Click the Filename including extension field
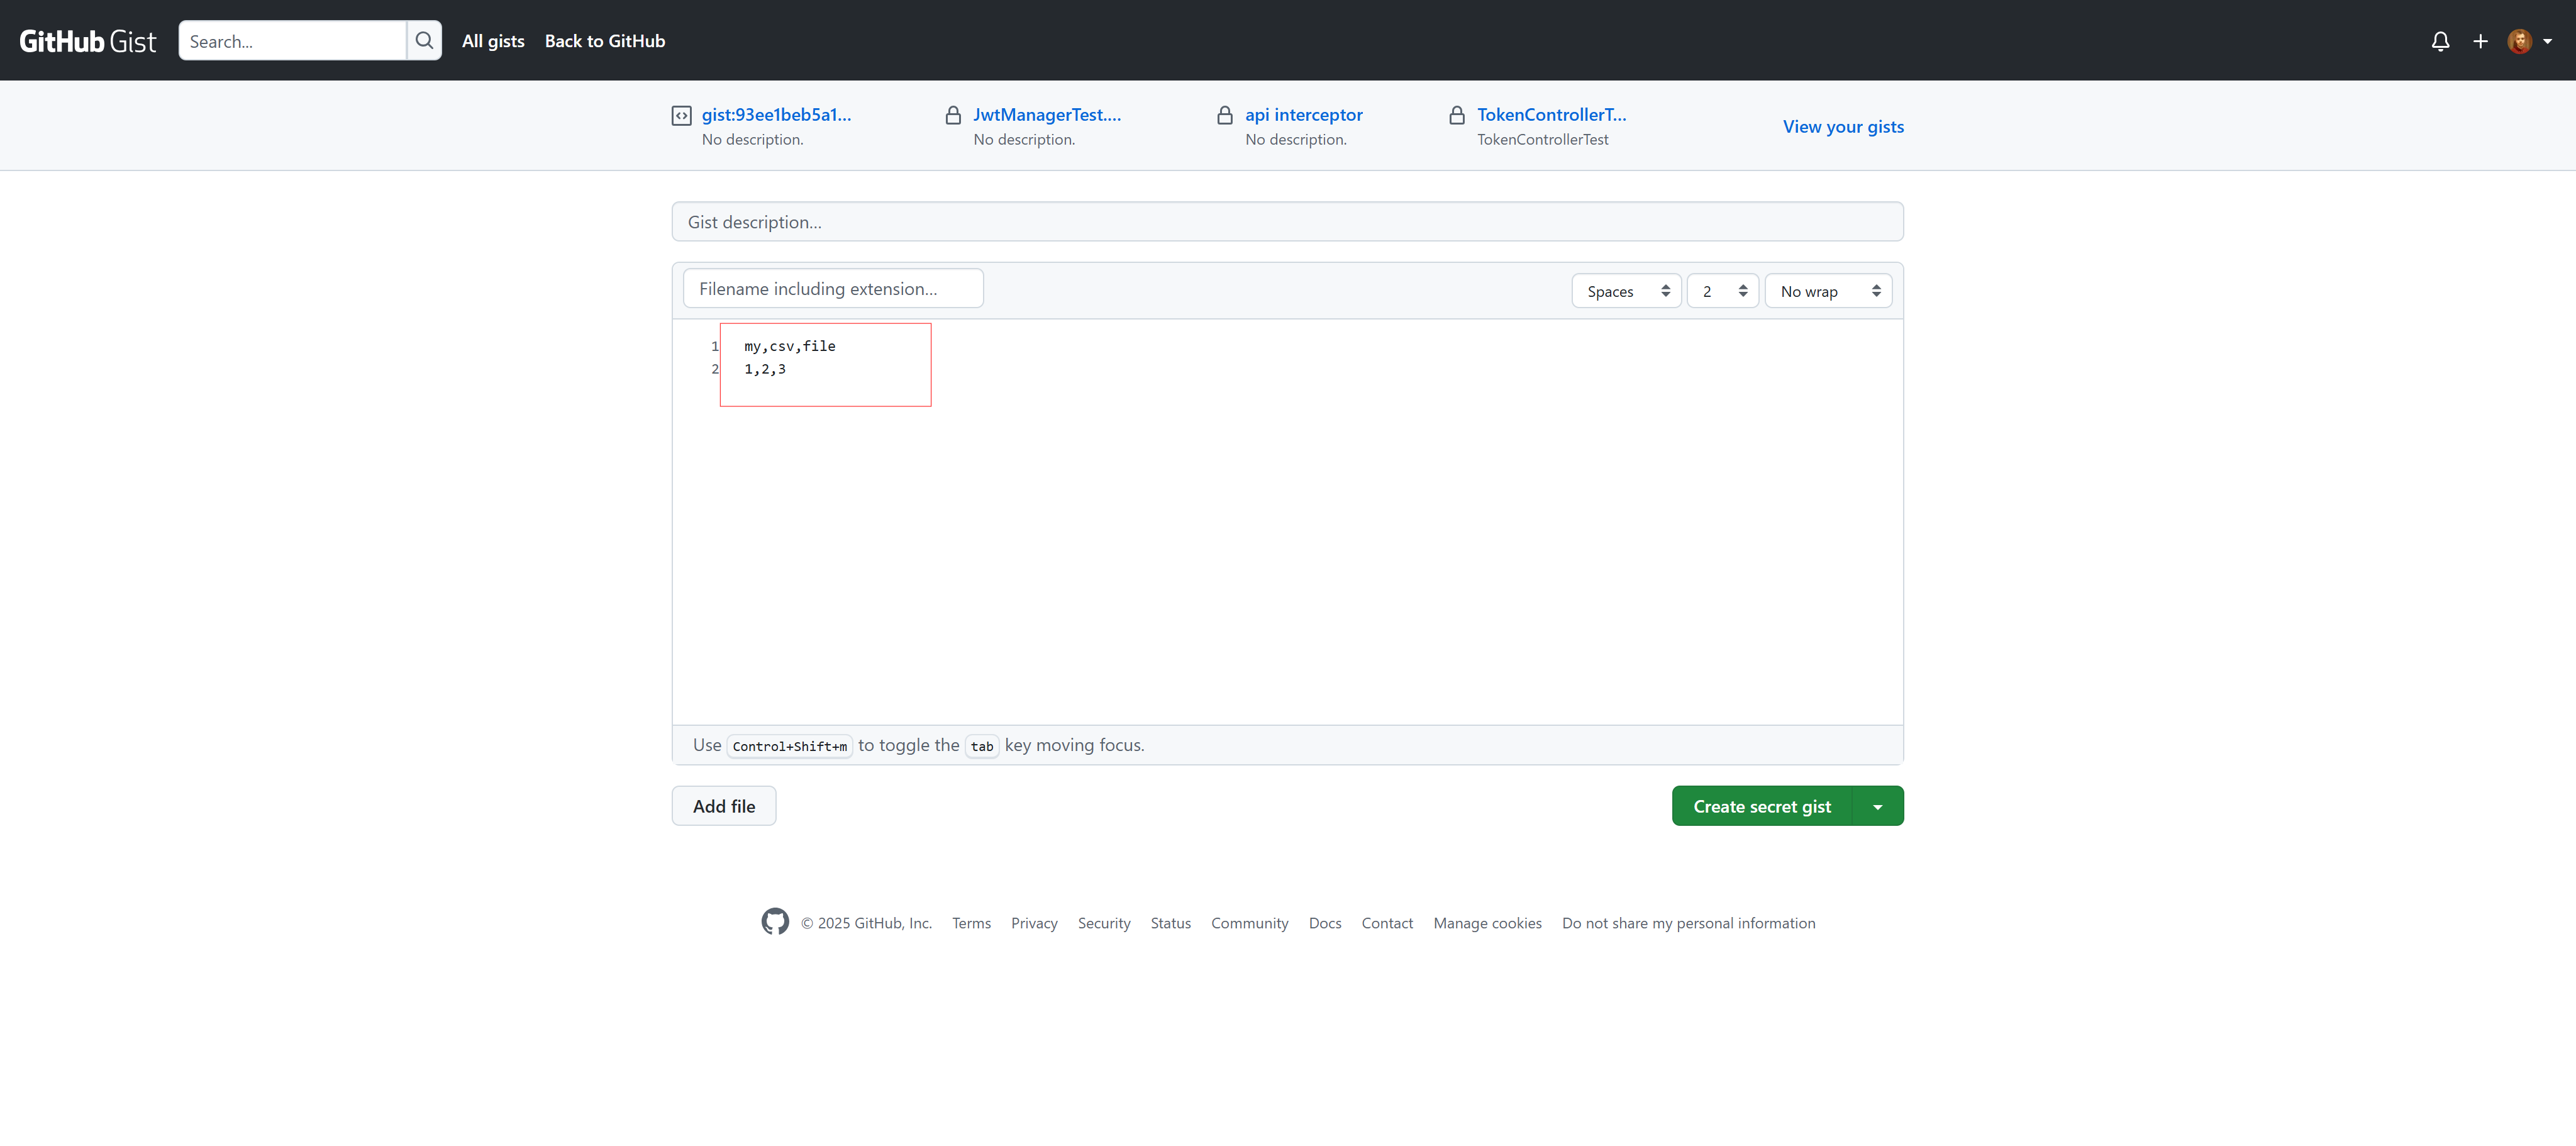 (832, 289)
